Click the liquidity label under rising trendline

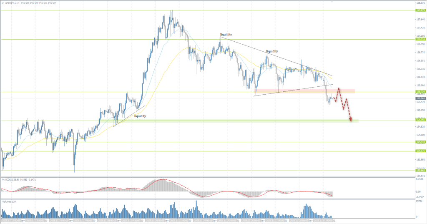point(140,116)
